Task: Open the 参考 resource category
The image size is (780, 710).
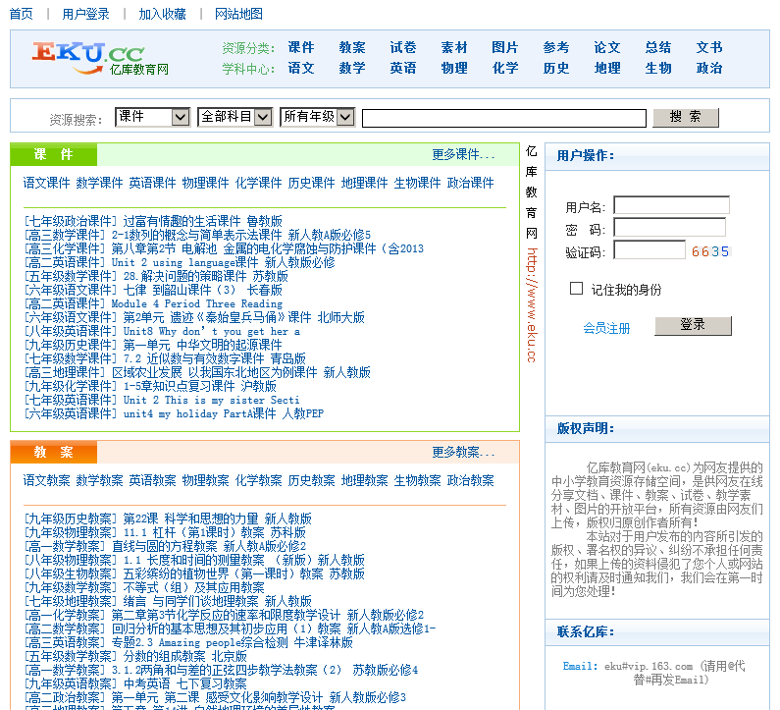Action: pos(556,47)
